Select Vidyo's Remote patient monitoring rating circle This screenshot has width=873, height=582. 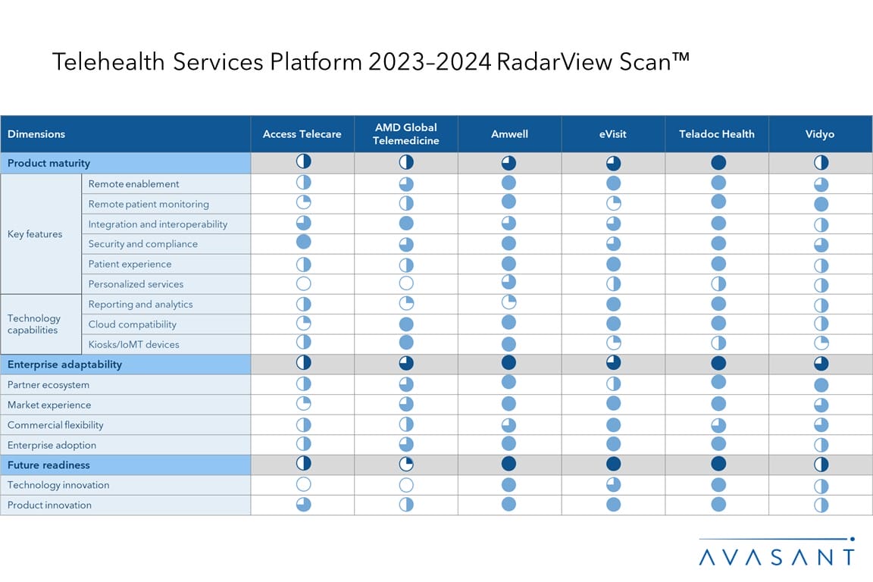click(821, 203)
